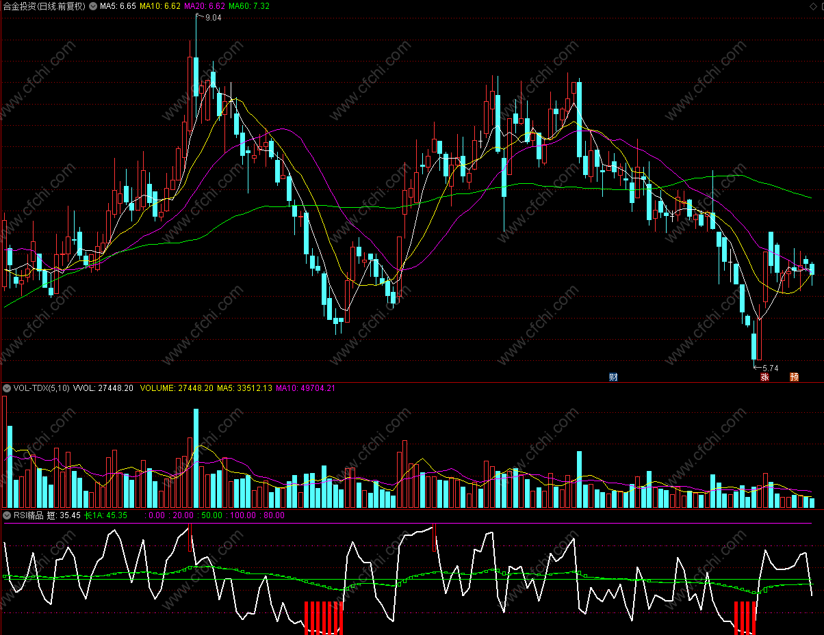Click the orange 预 event marker
Screen dimensions: 824x635
click(x=794, y=377)
